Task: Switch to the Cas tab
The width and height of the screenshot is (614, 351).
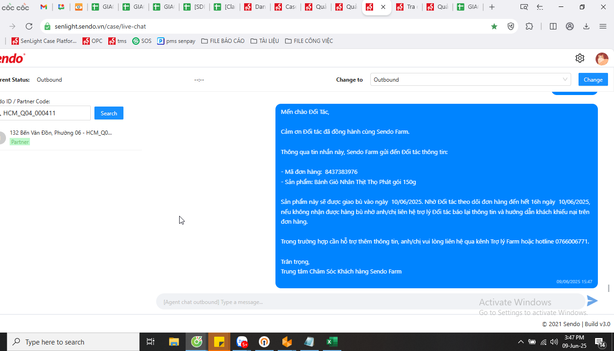Action: [286, 7]
